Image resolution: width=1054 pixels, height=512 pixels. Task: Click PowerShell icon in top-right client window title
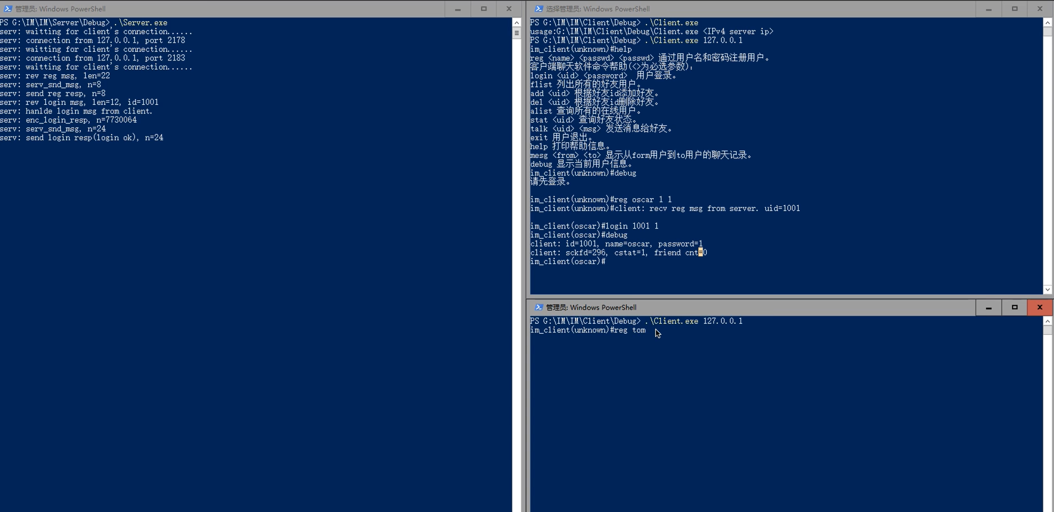(538, 8)
